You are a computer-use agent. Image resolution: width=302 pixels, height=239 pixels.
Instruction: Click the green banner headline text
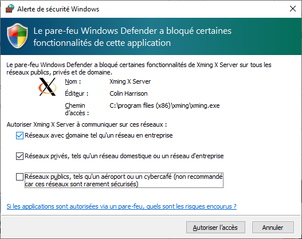(132, 37)
